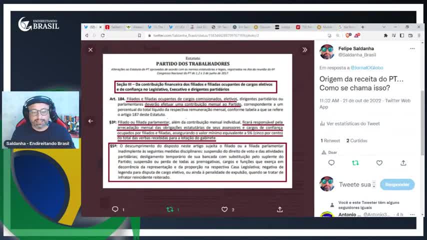Image resolution: width=427 pixels, height=240 pixels.
Task: View the 2 Curtidas list
Action: pyautogui.click(x=356, y=141)
